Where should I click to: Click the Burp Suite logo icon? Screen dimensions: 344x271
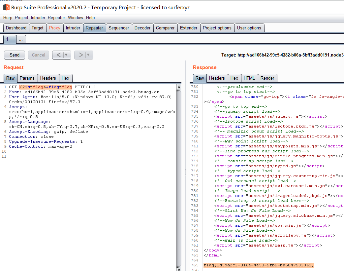pos(6,7)
